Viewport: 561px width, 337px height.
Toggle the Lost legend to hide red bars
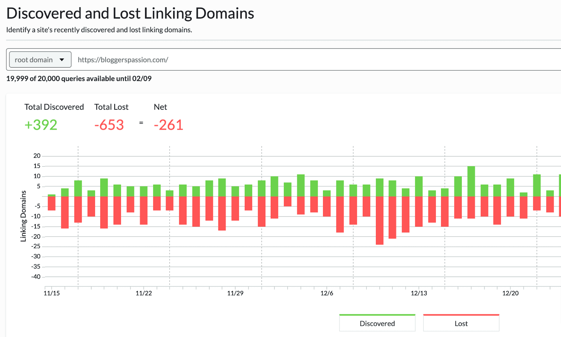[x=461, y=323]
